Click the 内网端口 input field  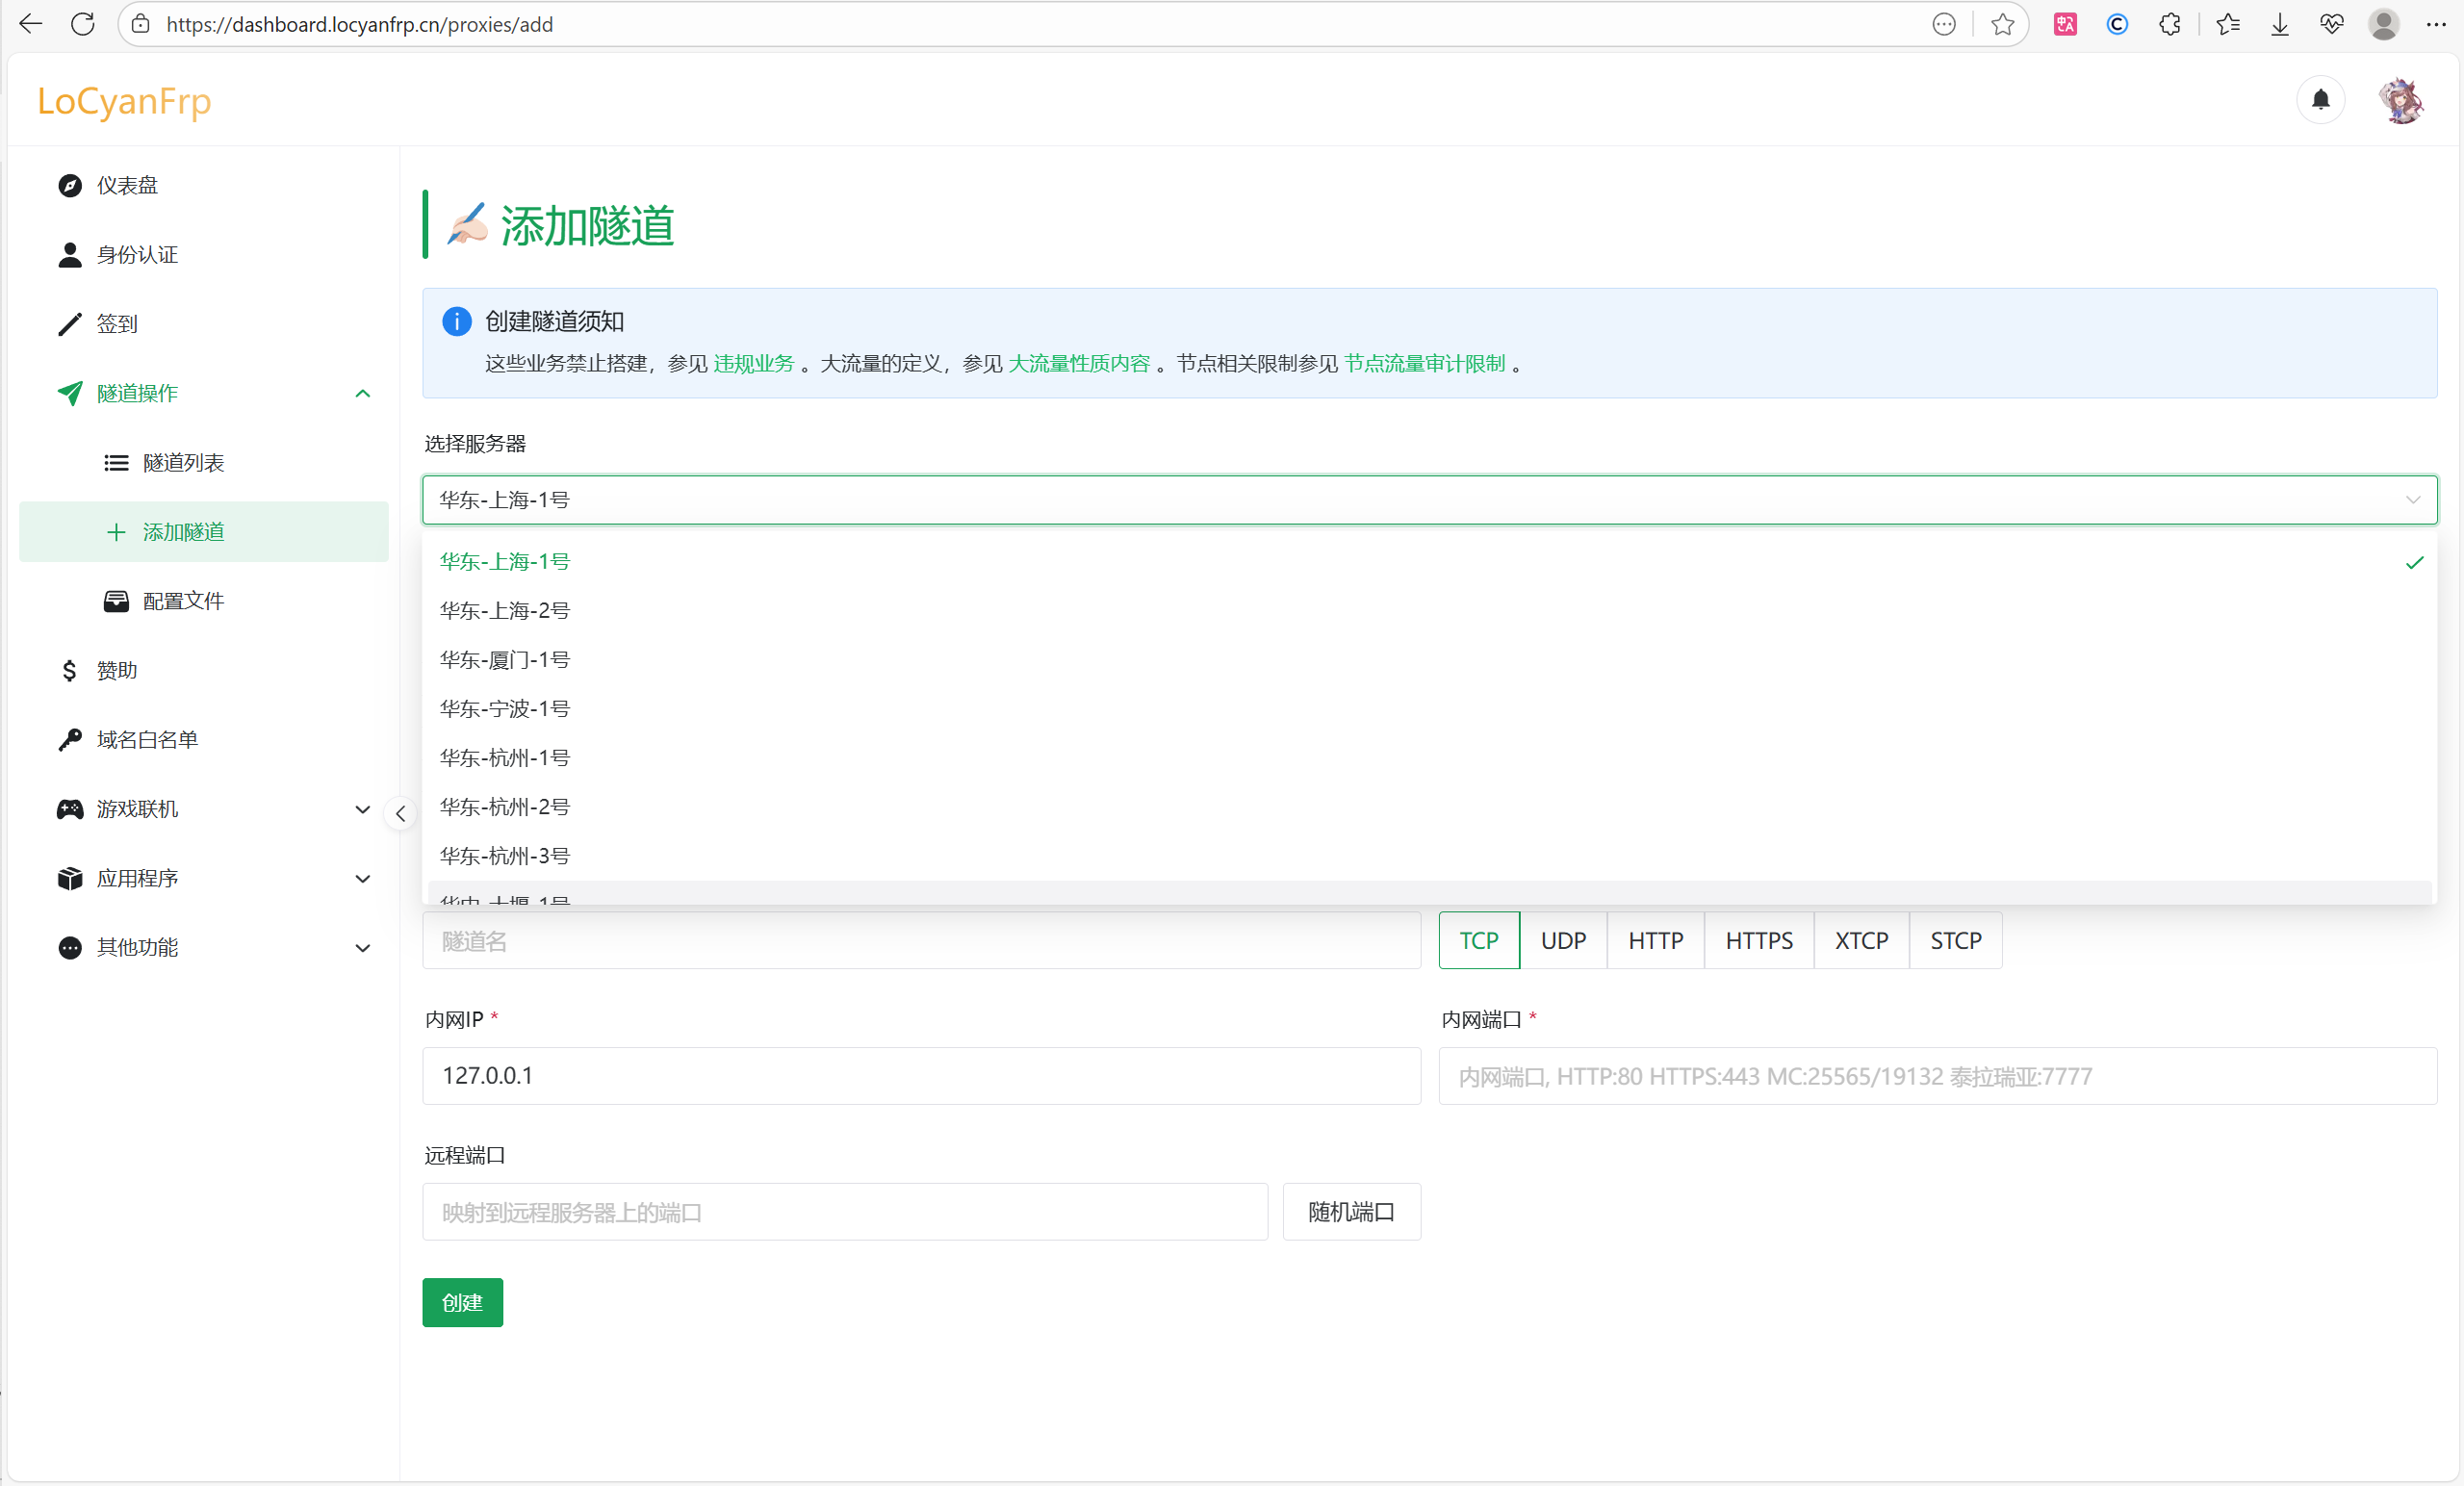click(1937, 1076)
